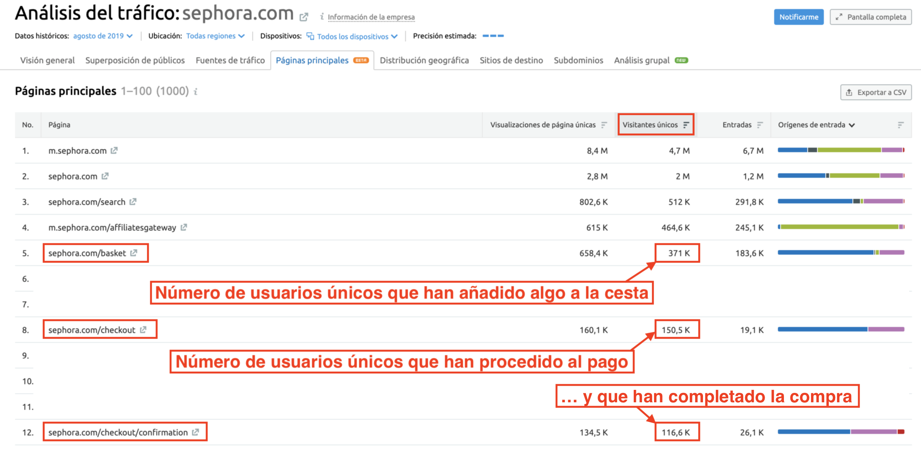This screenshot has width=921, height=449.
Task: Click the fullscreen arrows icon
Action: click(x=839, y=17)
